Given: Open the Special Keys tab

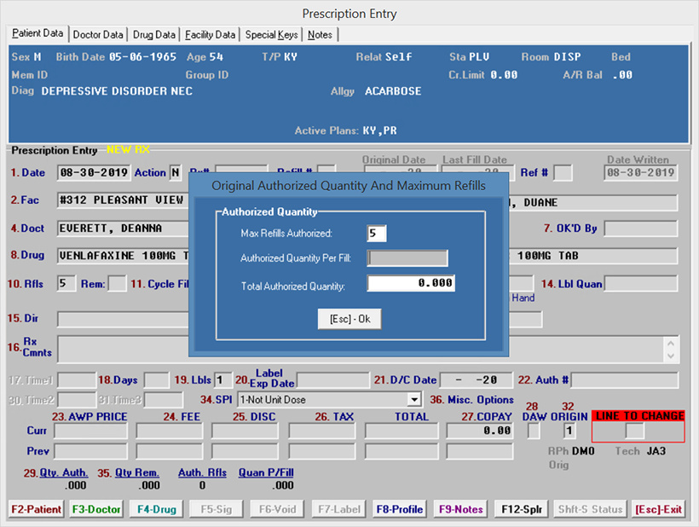Looking at the screenshot, I should tap(272, 35).
